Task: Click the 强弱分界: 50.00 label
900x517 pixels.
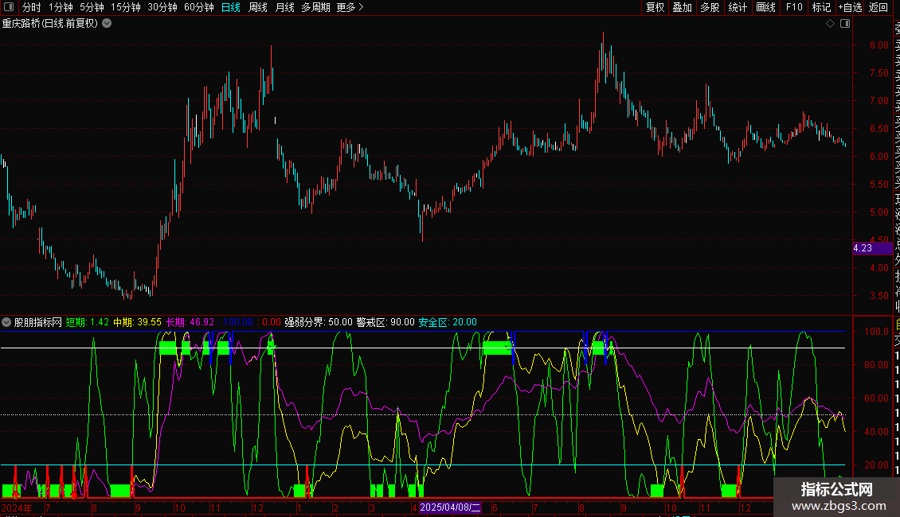Action: pos(319,322)
